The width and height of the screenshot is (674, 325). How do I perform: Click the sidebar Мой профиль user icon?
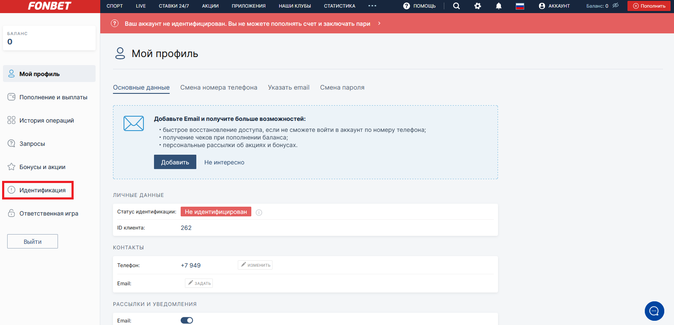pos(11,74)
